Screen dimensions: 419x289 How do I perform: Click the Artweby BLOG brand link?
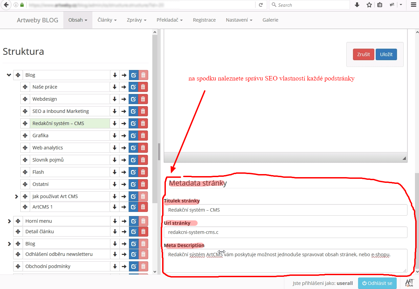pyautogui.click(x=38, y=20)
